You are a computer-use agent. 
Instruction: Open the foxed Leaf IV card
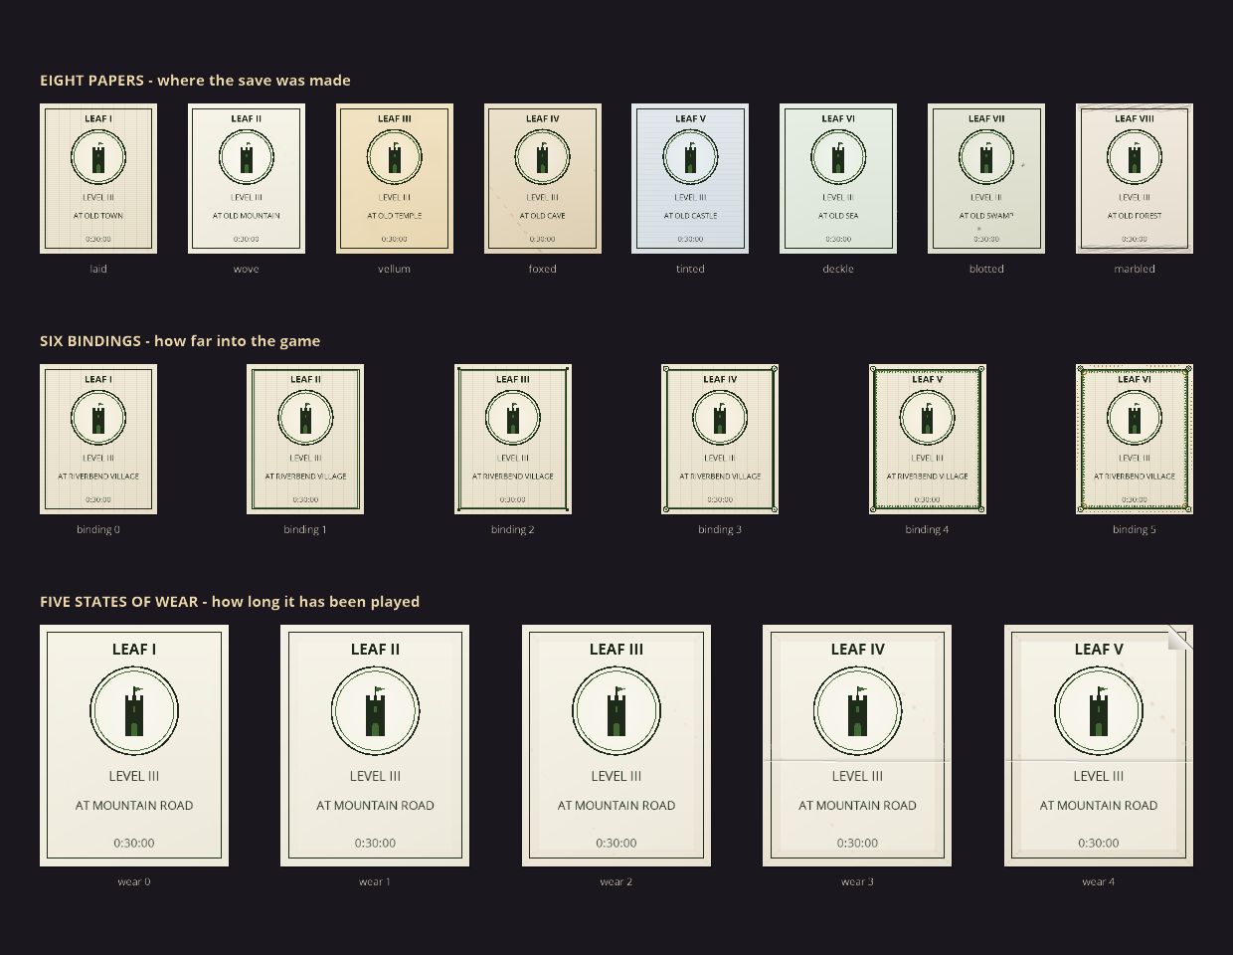(x=543, y=178)
